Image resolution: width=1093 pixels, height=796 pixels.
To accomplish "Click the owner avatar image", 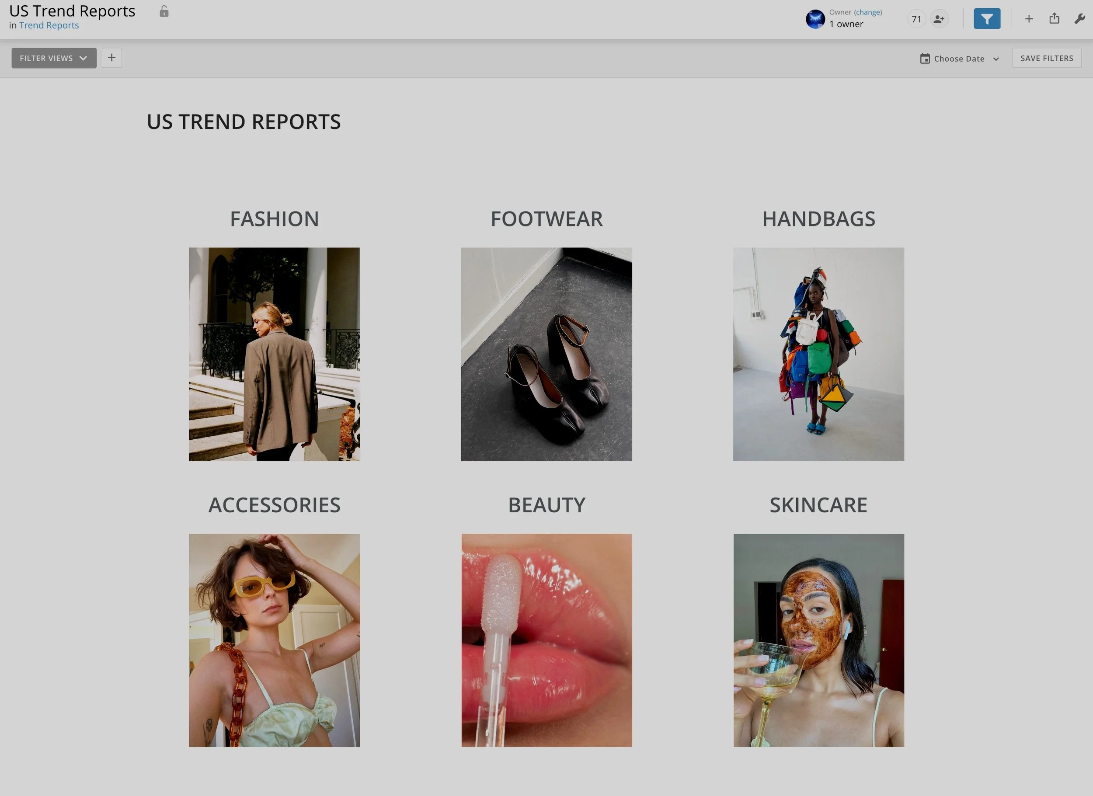I will [x=815, y=19].
